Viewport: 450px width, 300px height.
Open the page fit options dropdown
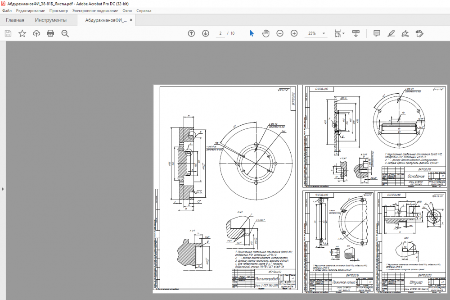tap(340, 33)
